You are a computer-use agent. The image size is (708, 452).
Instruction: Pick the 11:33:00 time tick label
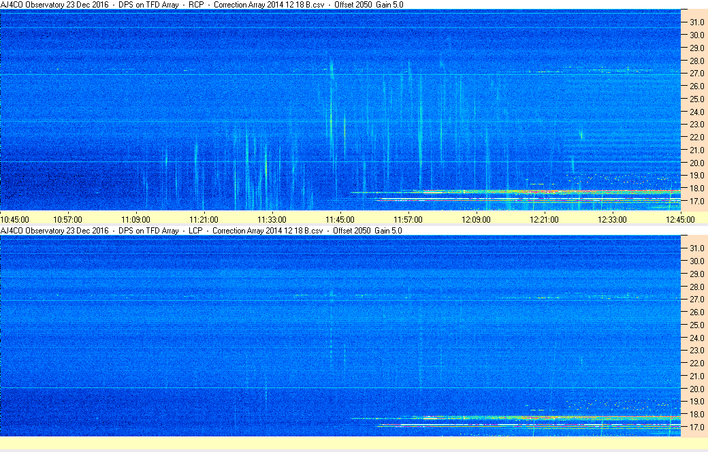click(272, 219)
